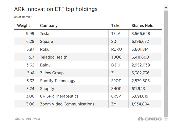Click the Roku company name

(x=45, y=49)
